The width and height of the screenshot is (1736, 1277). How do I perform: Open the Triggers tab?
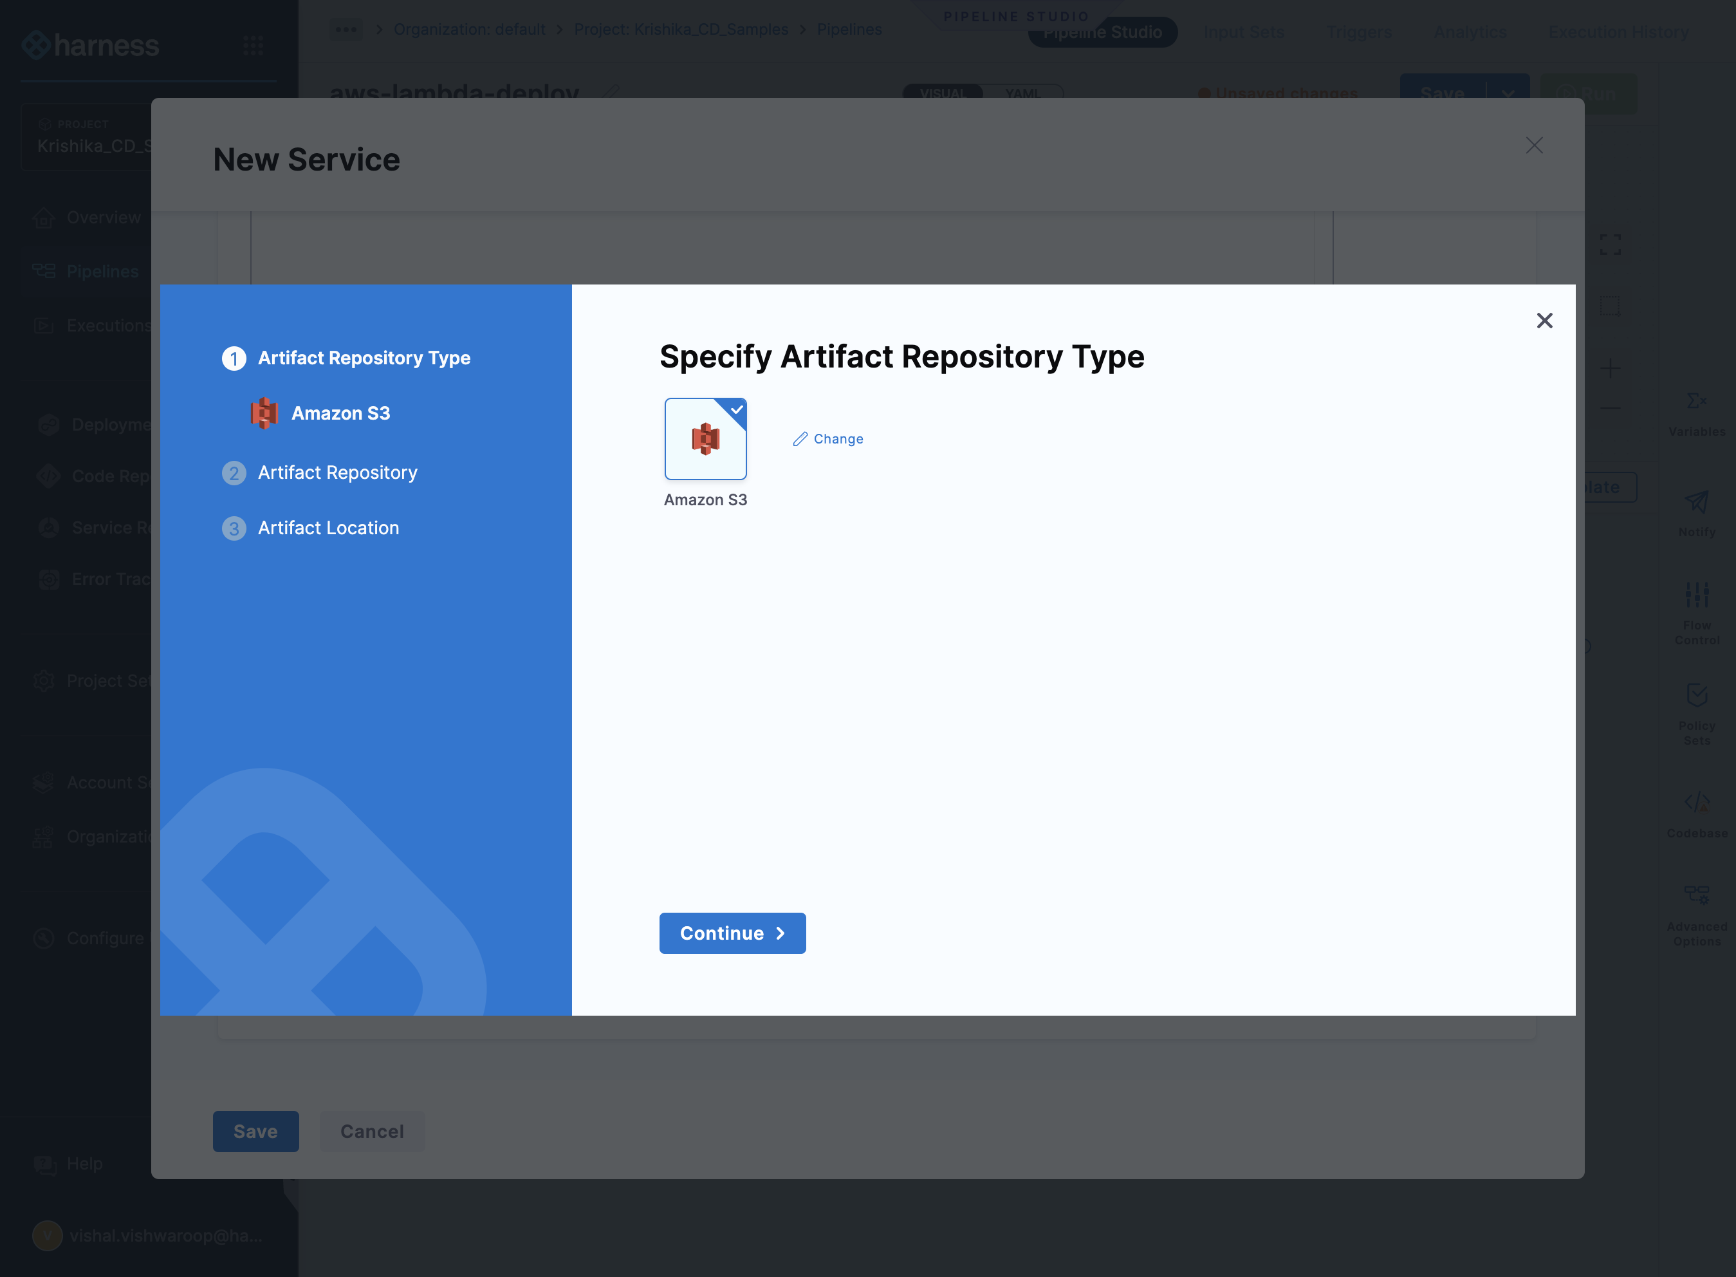coord(1359,32)
